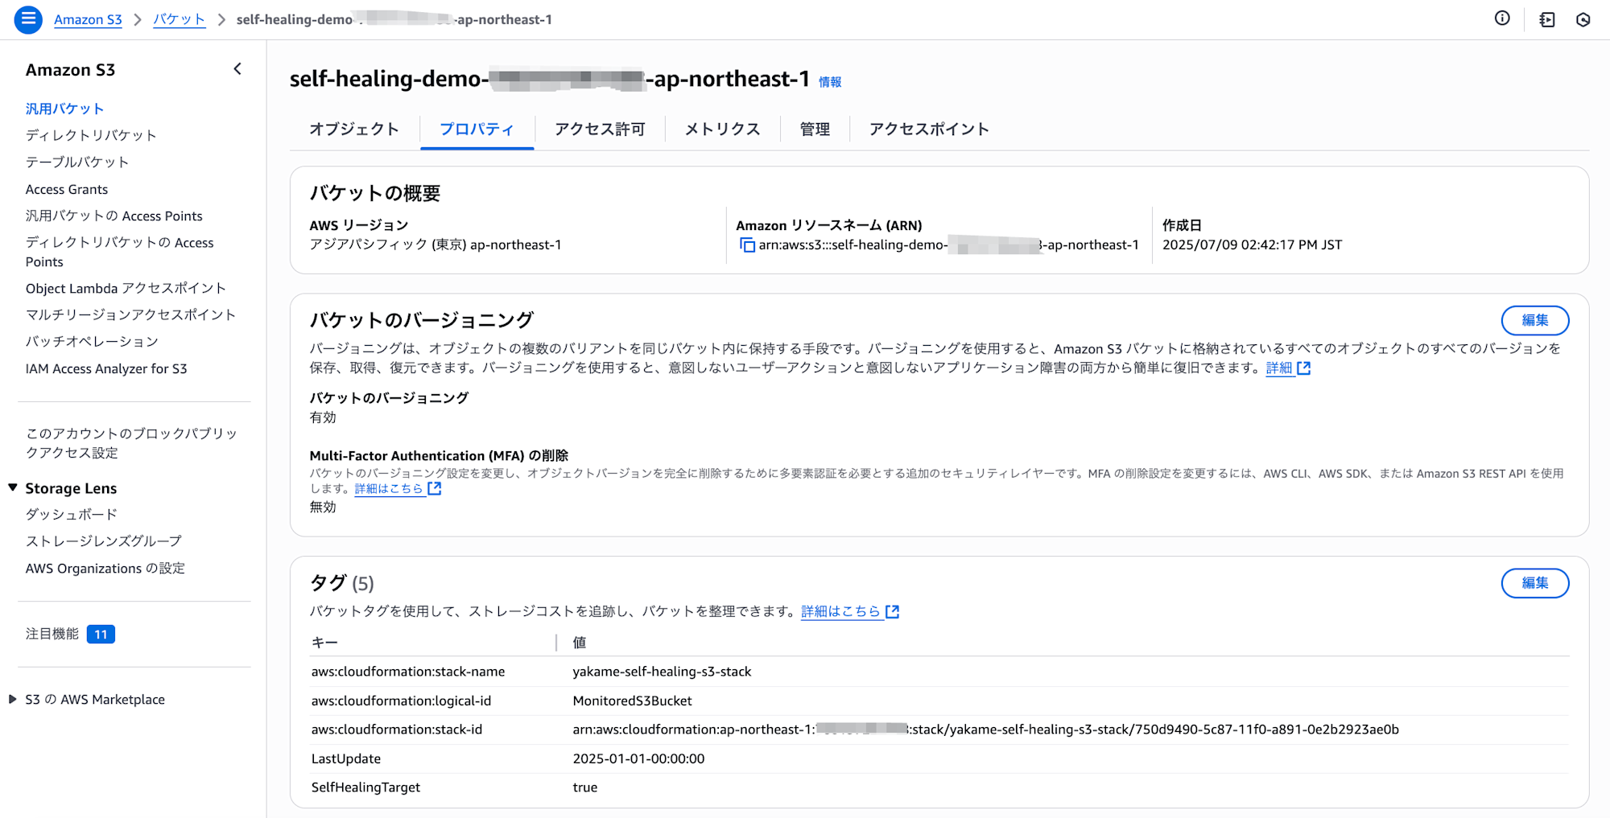
Task: Open the CloudShell panel icon in top bar
Action: (x=1547, y=19)
